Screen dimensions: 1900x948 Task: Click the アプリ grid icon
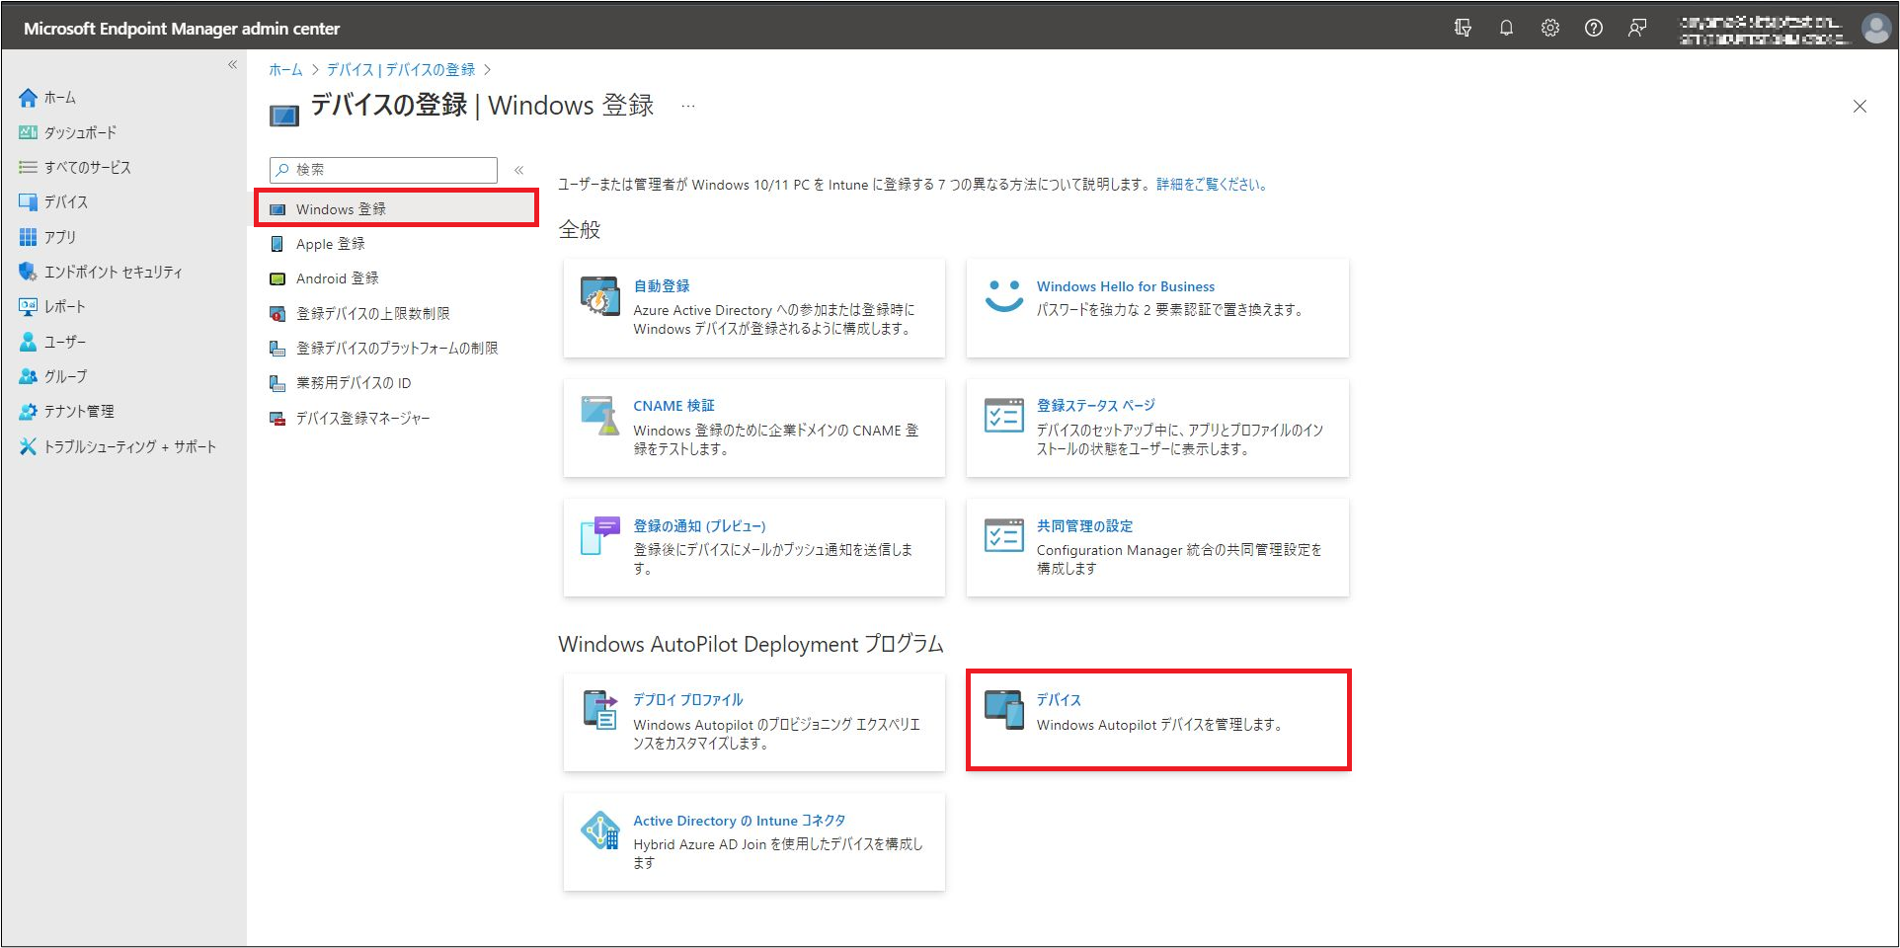point(28,237)
